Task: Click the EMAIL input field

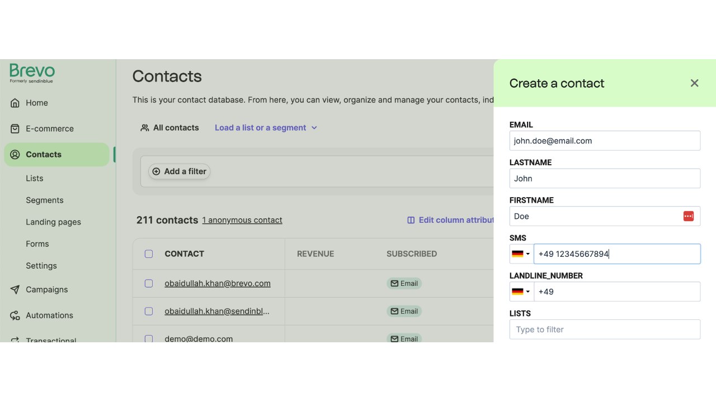Action: (x=605, y=141)
